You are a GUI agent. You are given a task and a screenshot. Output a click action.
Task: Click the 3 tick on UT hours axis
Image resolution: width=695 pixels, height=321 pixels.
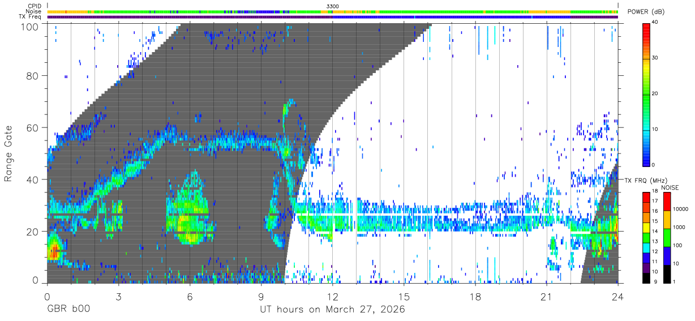pos(118,296)
